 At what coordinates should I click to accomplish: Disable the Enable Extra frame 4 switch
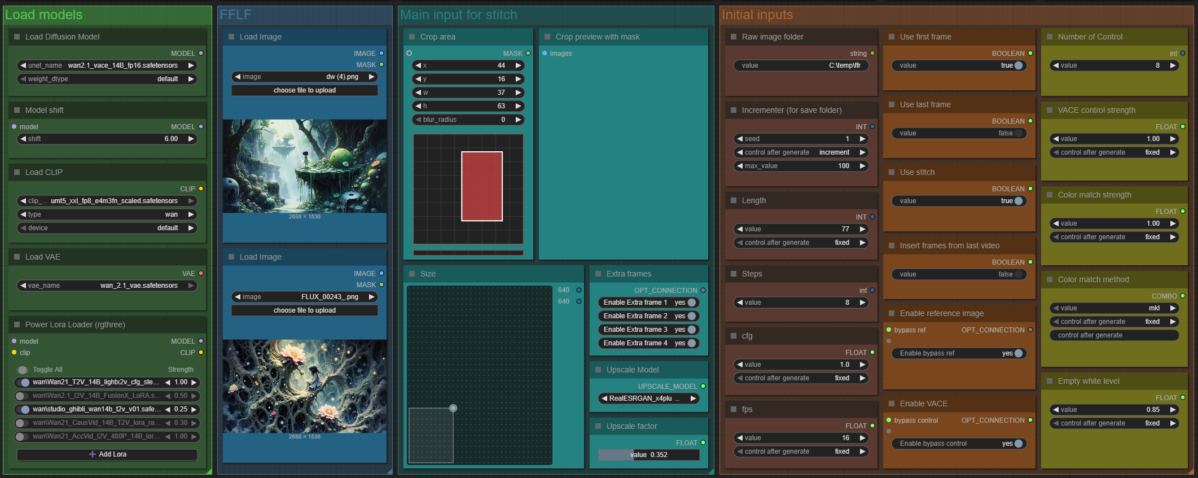point(691,343)
